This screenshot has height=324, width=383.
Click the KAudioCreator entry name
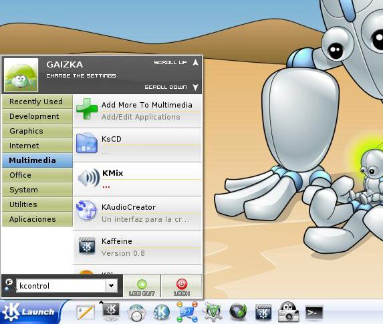[x=128, y=207]
